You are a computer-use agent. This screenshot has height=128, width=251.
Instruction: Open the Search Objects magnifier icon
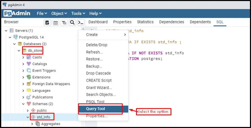click(73, 23)
